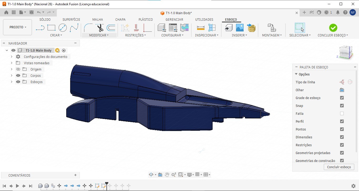
Task: Click the Insert Canvas image icon
Action: point(240,28)
